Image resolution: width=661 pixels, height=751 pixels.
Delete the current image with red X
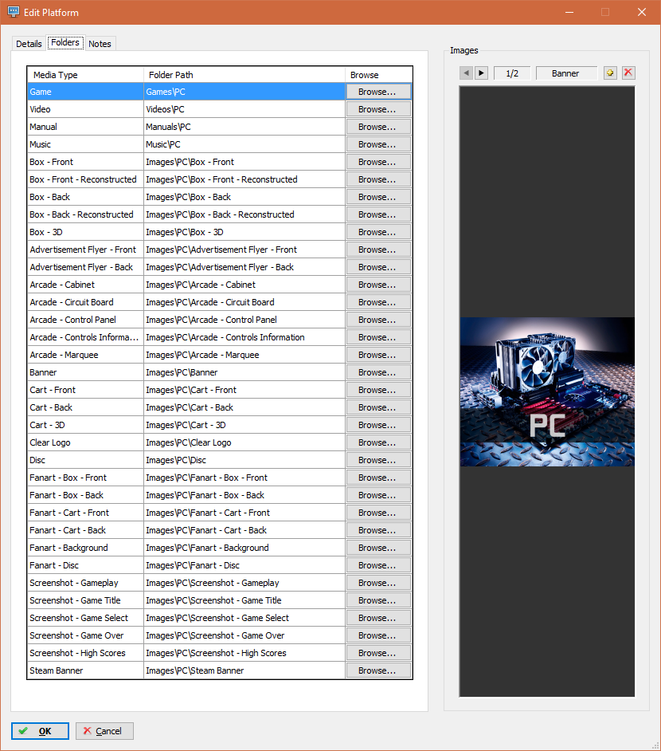[x=628, y=73]
